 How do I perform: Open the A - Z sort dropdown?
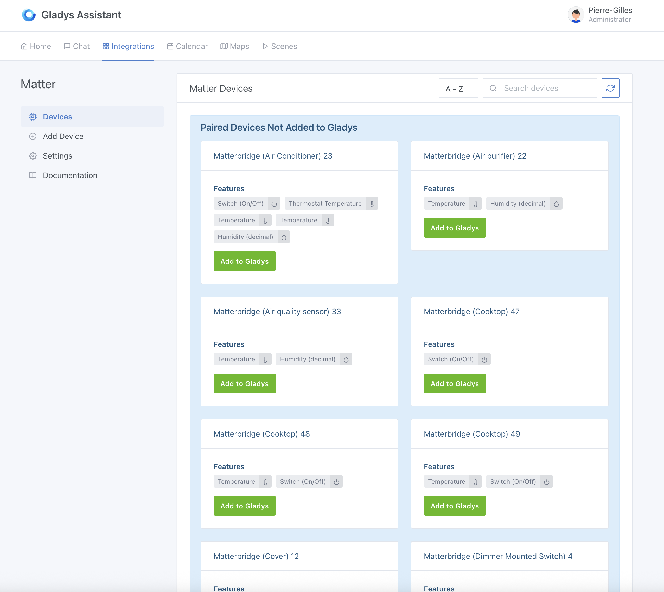[458, 88]
